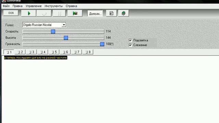Open the Дополн... options button
The width and height of the screenshot is (219, 123).
(x=95, y=14)
